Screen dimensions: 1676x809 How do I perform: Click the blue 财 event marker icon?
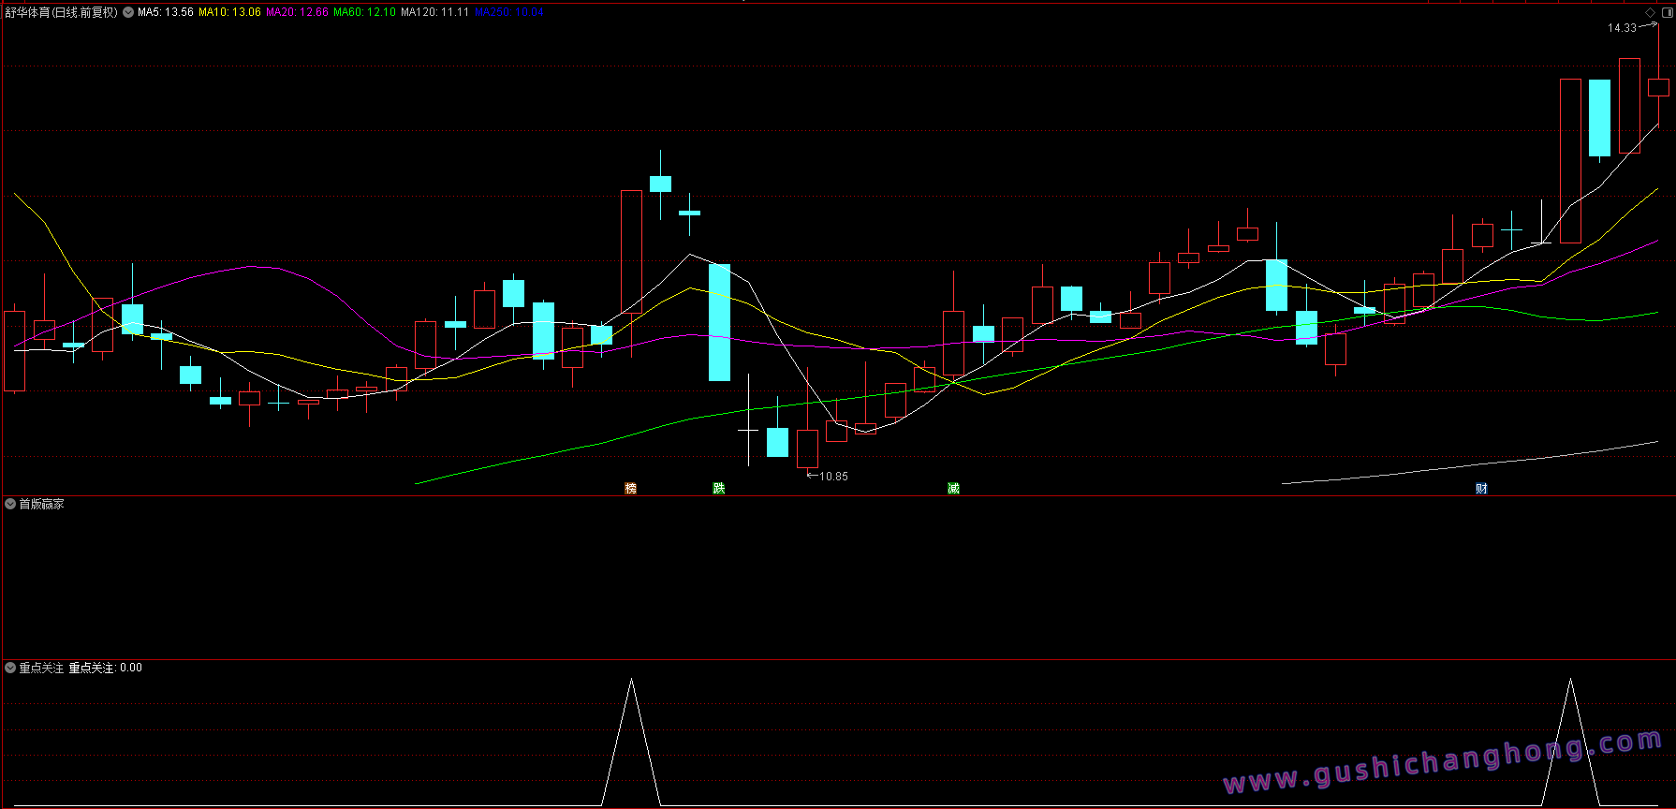point(1481,488)
